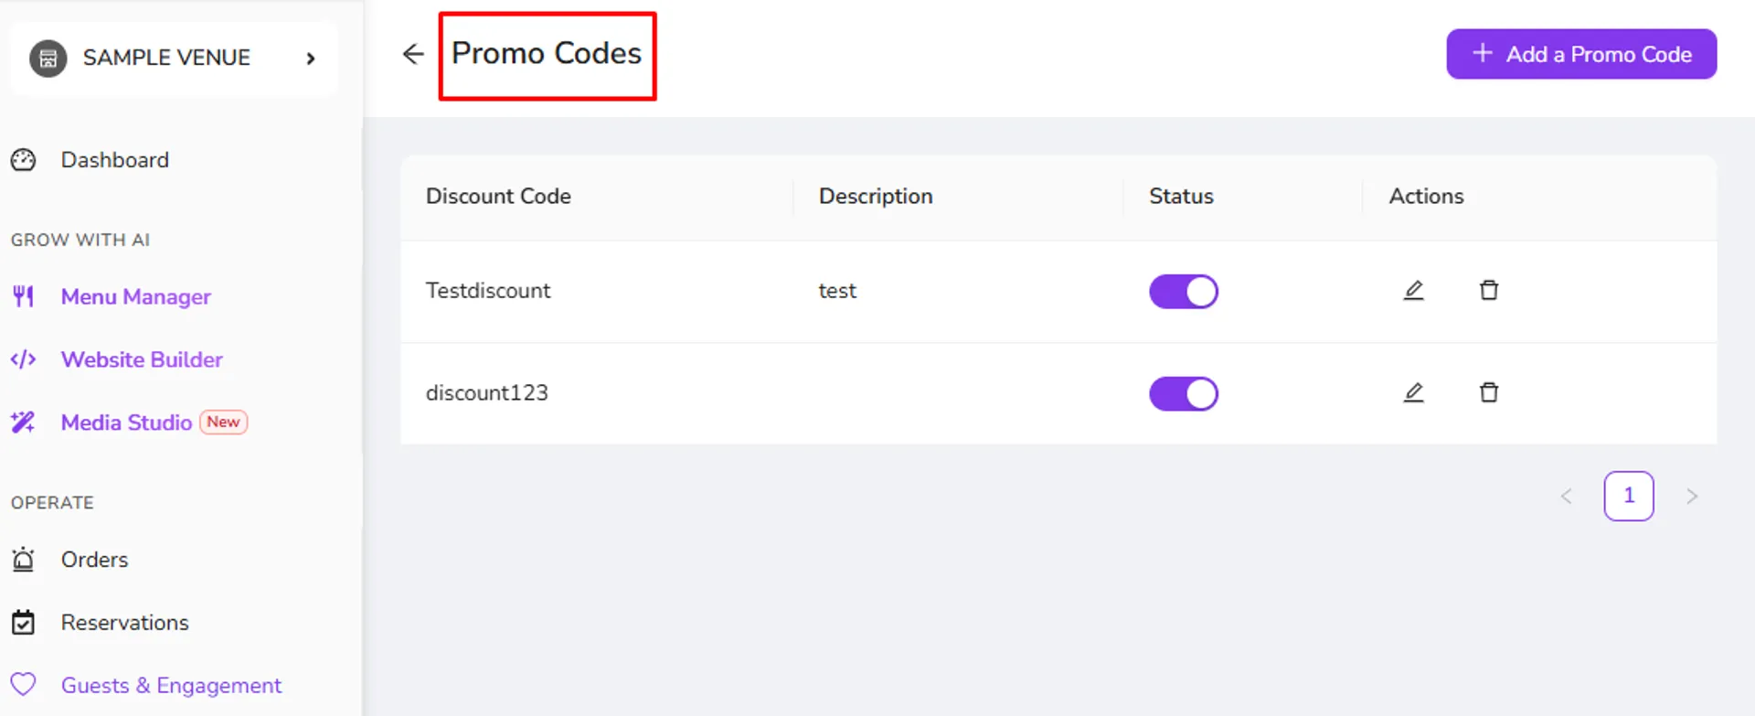
Task: Disable the discount123 status toggle
Action: pos(1184,394)
